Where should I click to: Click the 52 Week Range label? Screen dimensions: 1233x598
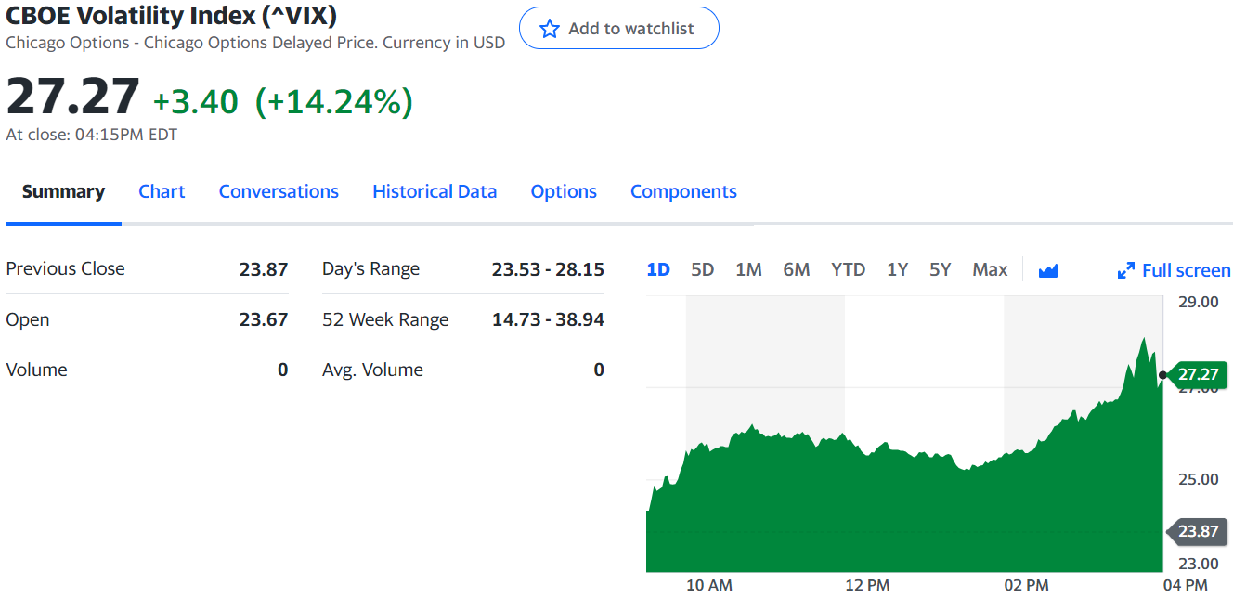[x=385, y=319]
